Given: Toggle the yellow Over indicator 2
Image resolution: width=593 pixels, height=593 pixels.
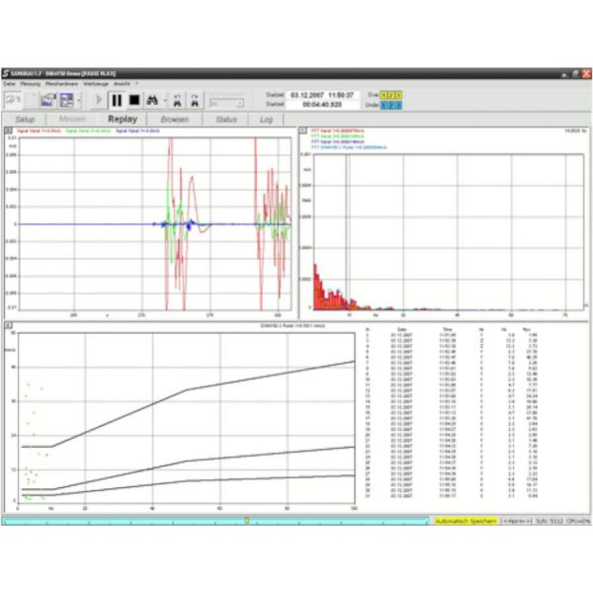Looking at the screenshot, I should coord(391,95).
